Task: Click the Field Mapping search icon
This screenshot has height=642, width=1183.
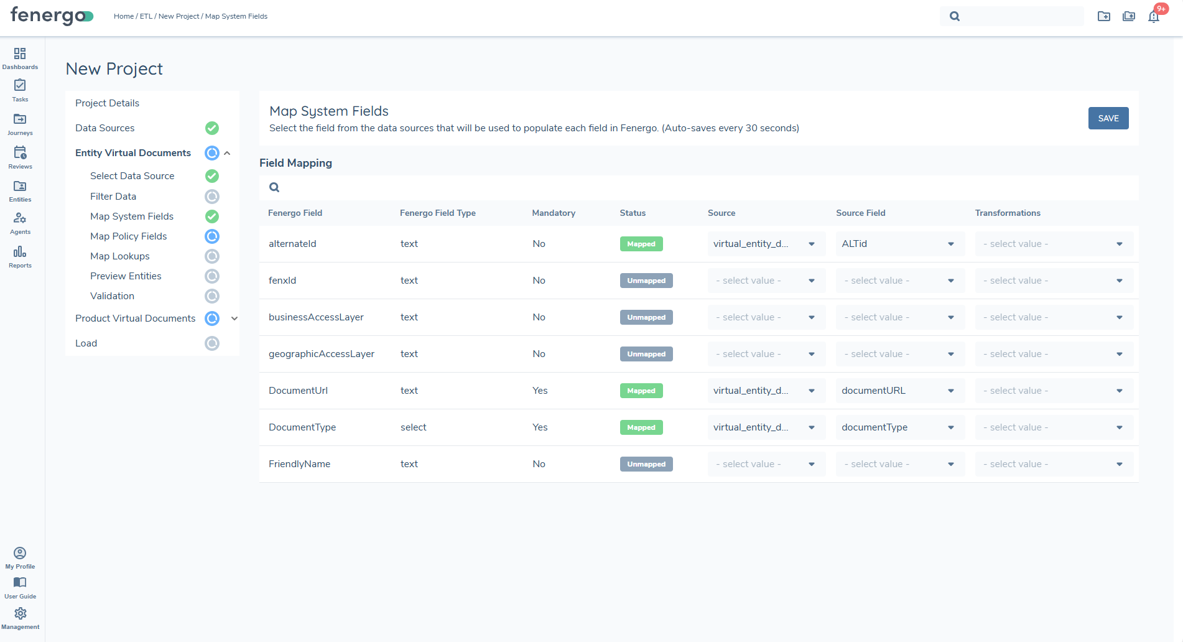Action: tap(274, 187)
